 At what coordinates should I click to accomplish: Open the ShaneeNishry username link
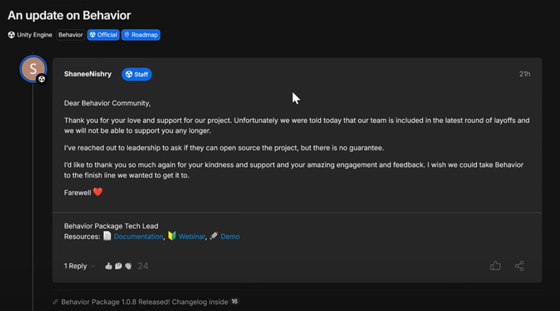tap(88, 74)
